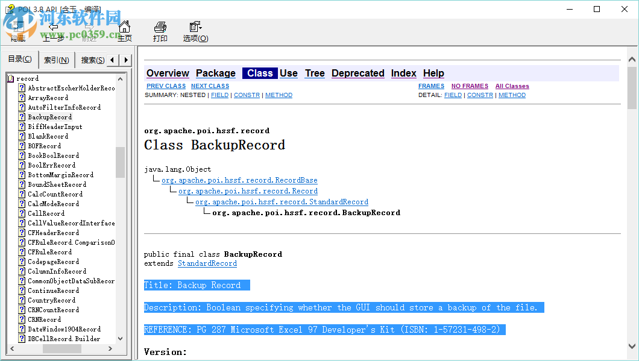Click content pane scroll up arrow

click(632, 60)
